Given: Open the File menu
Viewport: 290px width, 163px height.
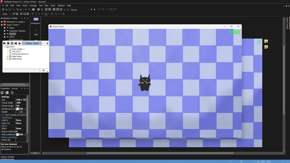Looking at the screenshot, I should (x=7, y=5).
